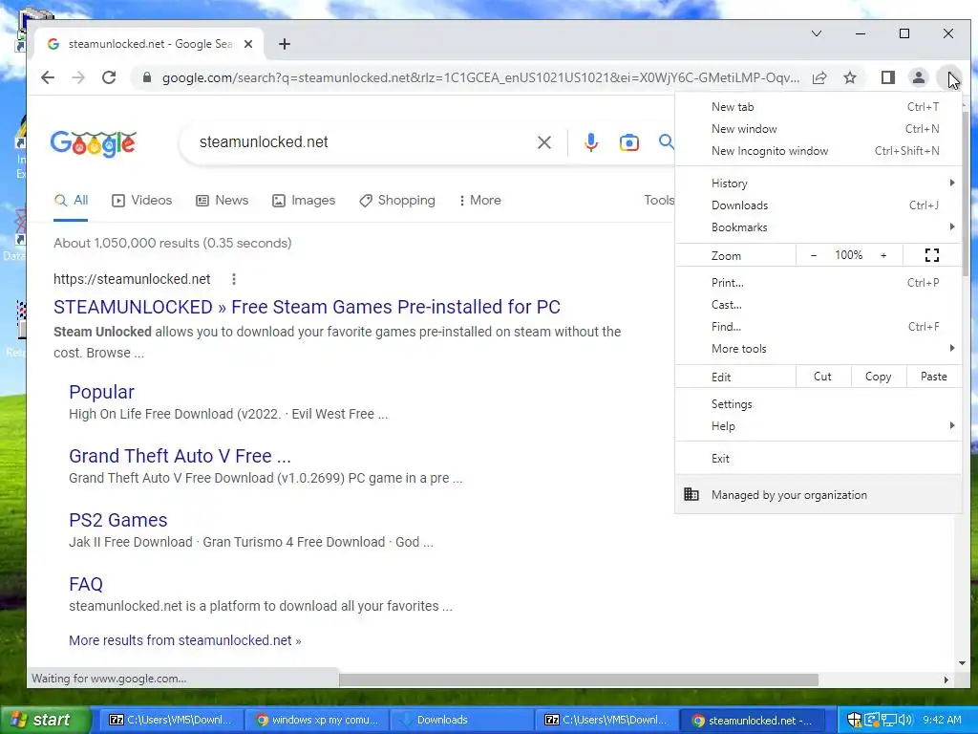
Task: Open the tab search chevron in title bar
Action: (x=817, y=33)
